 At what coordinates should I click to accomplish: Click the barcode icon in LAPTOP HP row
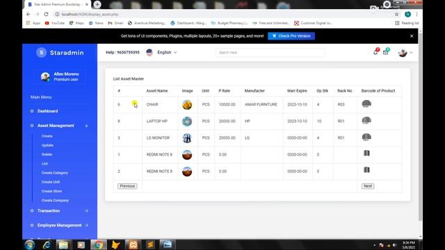pos(366,120)
